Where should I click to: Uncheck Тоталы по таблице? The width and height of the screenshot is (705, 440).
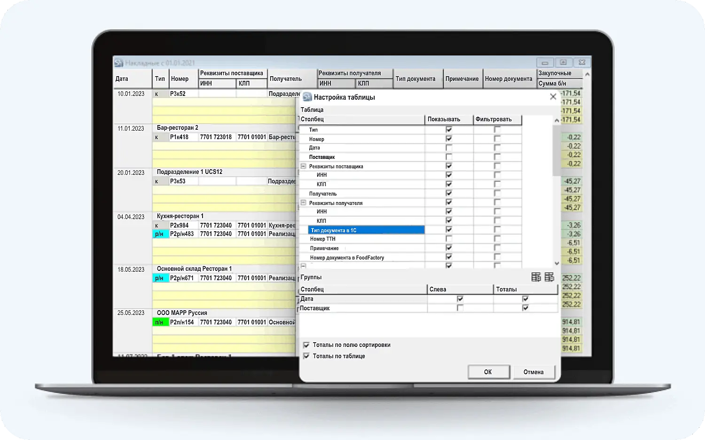point(306,356)
